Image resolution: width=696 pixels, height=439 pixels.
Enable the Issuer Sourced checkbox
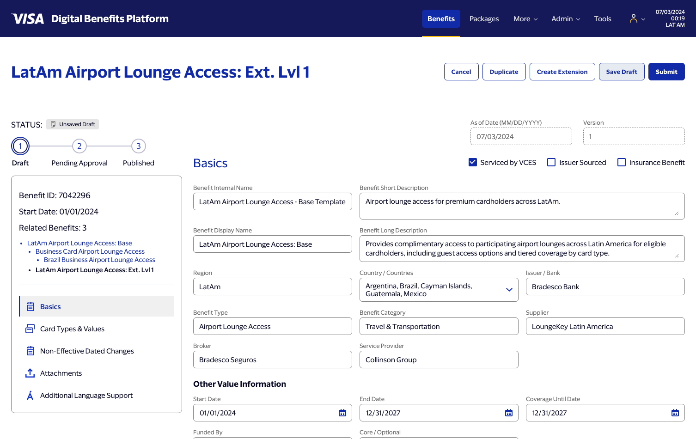pyautogui.click(x=551, y=162)
